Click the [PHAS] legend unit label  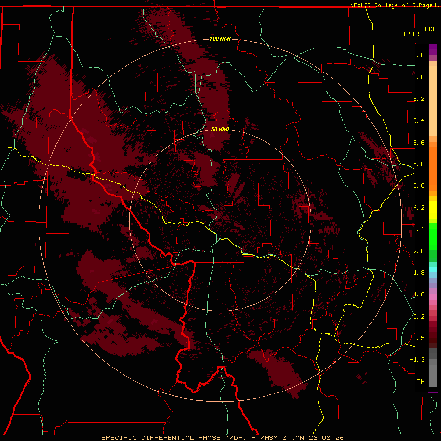(x=414, y=34)
